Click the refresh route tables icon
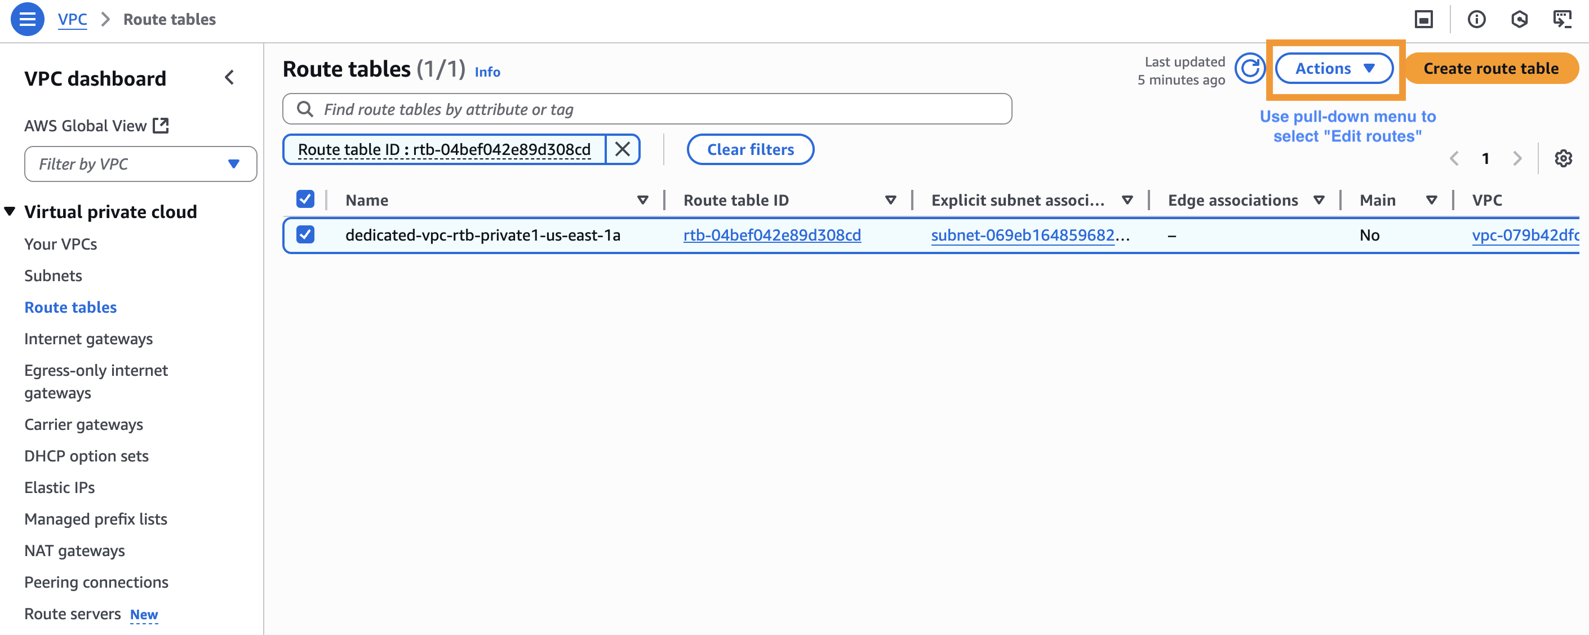The width and height of the screenshot is (1589, 635). (x=1250, y=68)
